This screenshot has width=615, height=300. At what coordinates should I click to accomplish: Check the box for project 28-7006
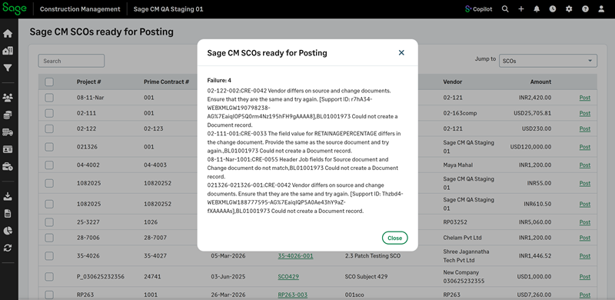pos(49,238)
